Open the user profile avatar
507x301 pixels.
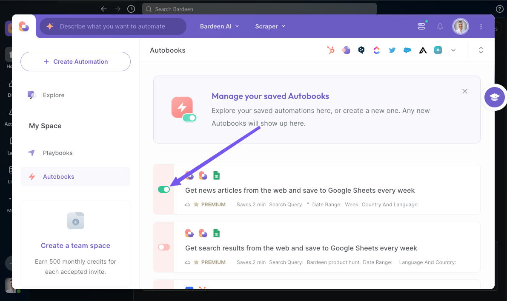[x=461, y=26]
